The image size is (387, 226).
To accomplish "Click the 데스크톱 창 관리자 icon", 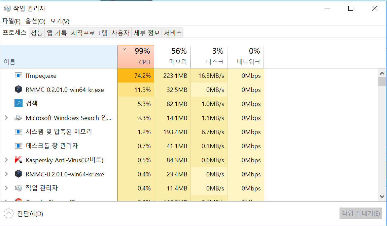I will 19,146.
